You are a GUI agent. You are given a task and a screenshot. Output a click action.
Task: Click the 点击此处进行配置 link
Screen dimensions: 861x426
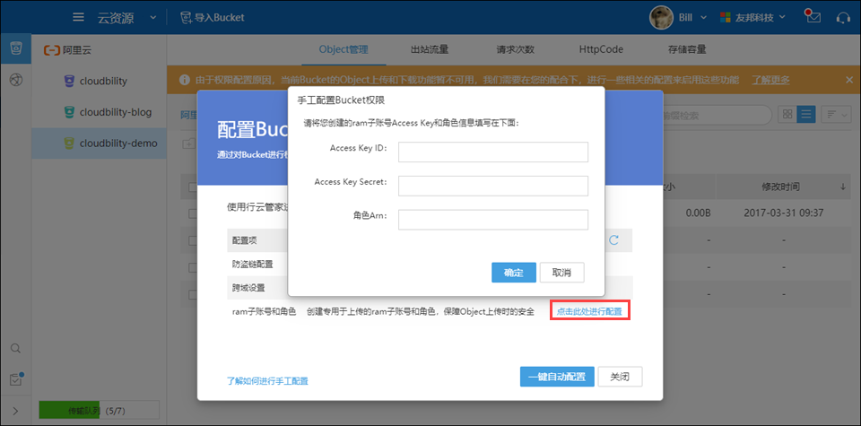589,311
